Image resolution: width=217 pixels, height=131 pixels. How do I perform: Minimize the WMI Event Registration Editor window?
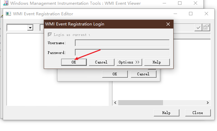(175, 14)
